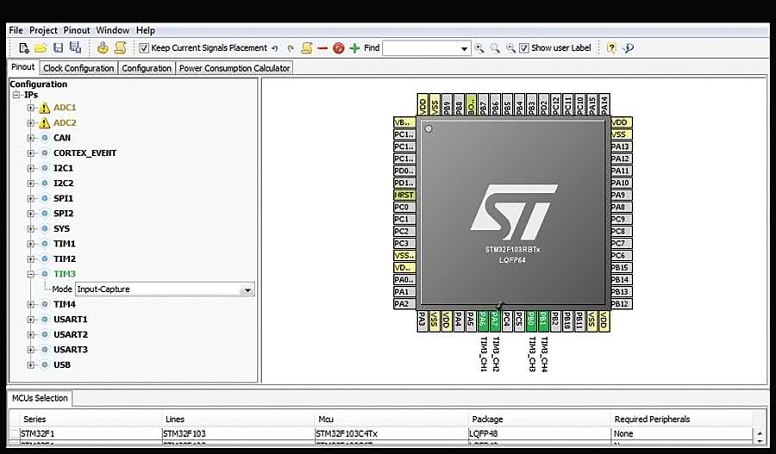
Task: Switch to the Clock Configuration tab
Action: [x=78, y=68]
